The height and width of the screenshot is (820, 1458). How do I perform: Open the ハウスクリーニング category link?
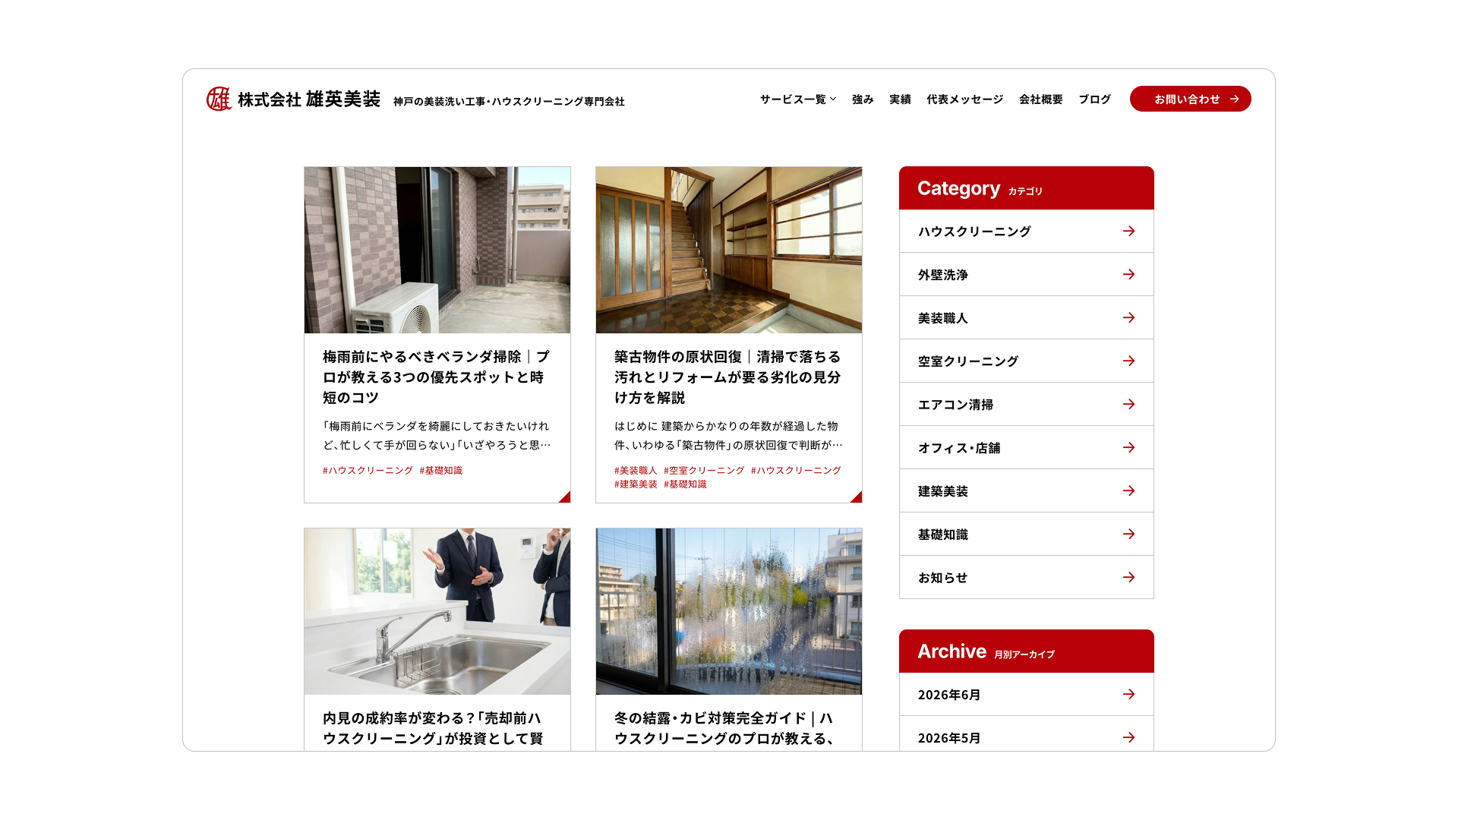(x=1027, y=231)
